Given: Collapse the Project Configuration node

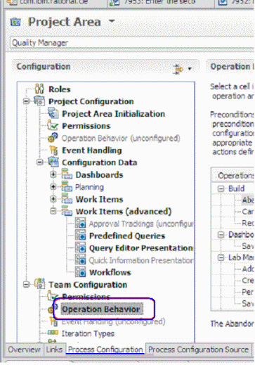Looking at the screenshot, I should (26, 101).
